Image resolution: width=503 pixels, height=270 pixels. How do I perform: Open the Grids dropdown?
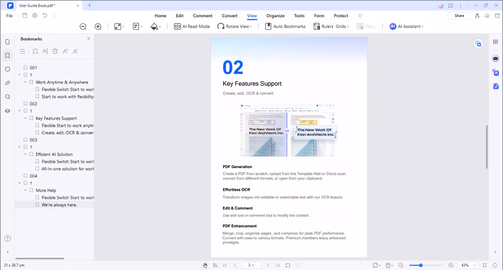[342, 27]
